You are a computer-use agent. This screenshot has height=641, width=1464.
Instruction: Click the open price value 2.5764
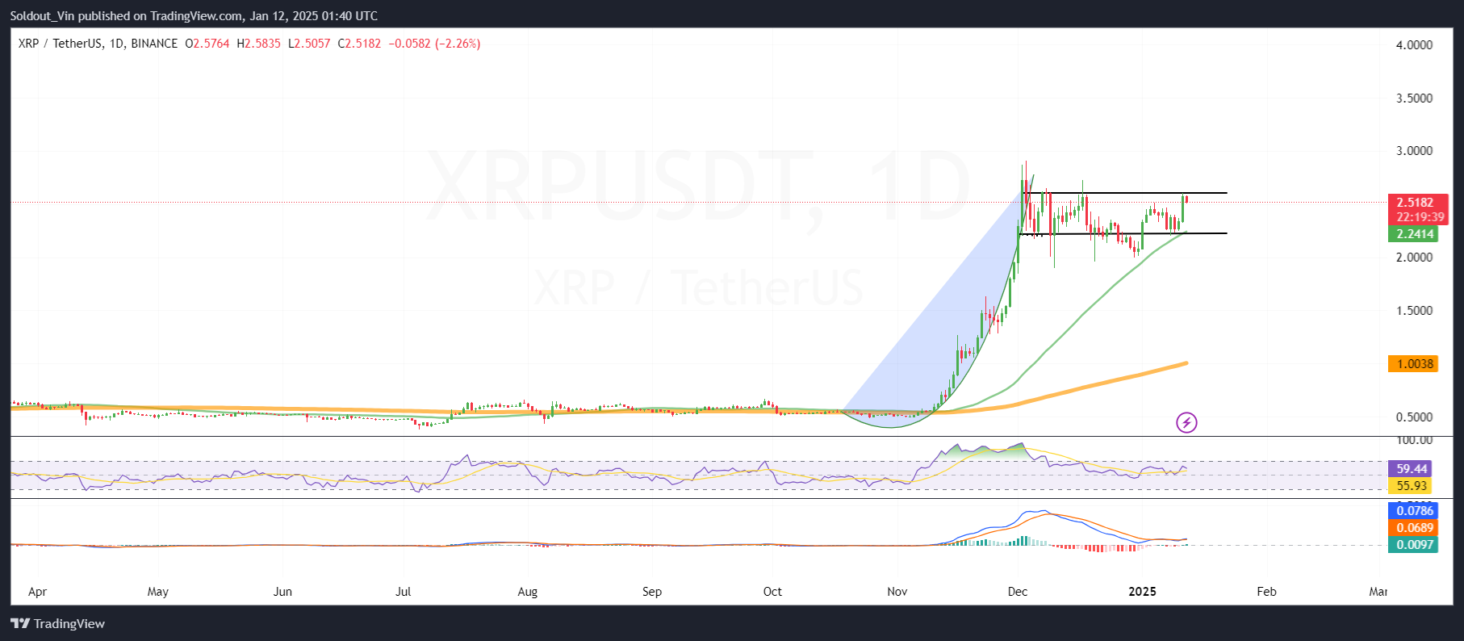(x=211, y=44)
